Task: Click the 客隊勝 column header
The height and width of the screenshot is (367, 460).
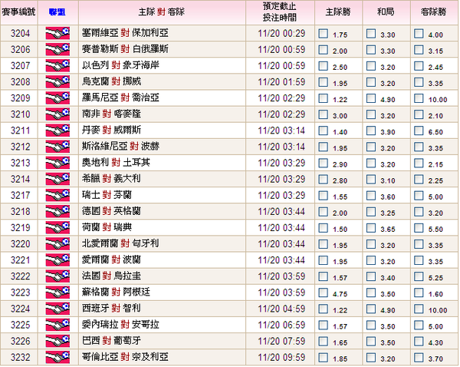Action: [x=434, y=12]
